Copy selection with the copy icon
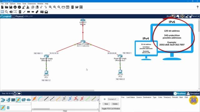The image size is (200, 112). (33, 7)
